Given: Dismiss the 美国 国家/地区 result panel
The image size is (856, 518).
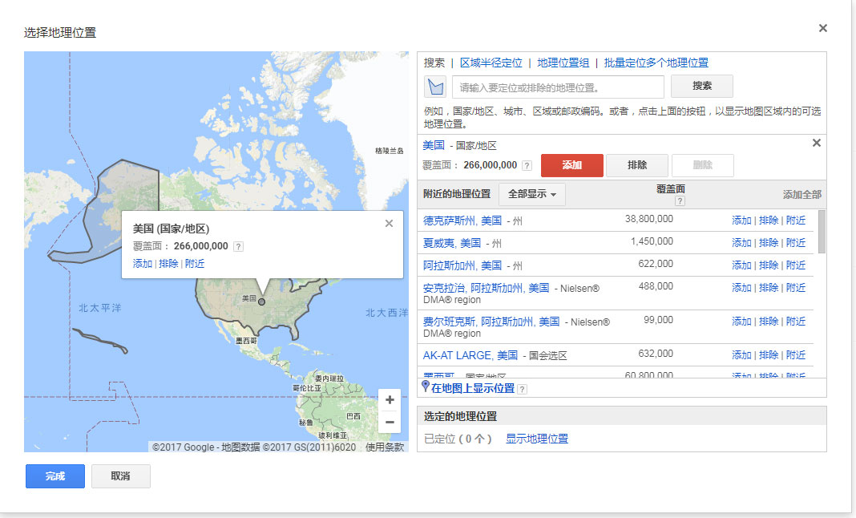Looking at the screenshot, I should click(x=816, y=143).
